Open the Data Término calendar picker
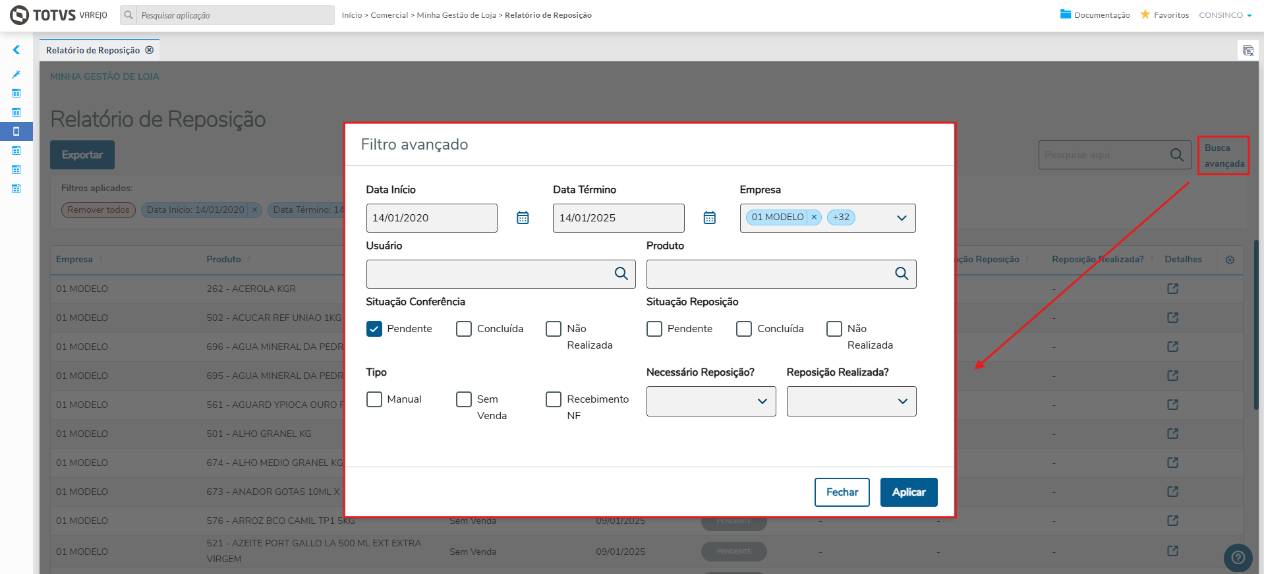 pyautogui.click(x=709, y=218)
